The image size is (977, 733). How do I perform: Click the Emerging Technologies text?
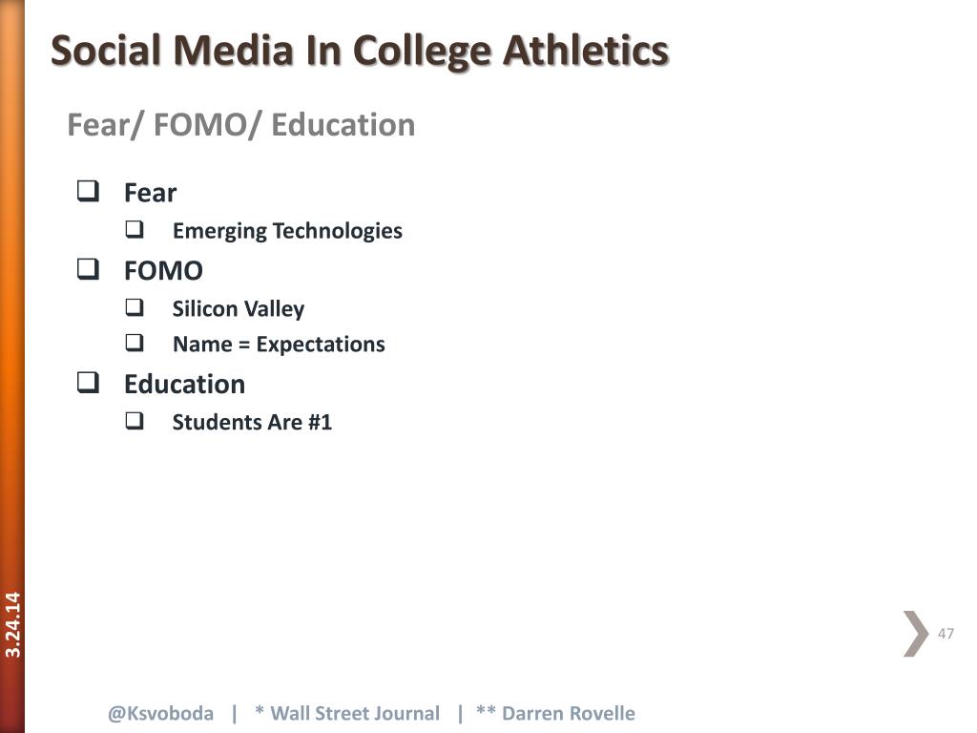(x=287, y=231)
